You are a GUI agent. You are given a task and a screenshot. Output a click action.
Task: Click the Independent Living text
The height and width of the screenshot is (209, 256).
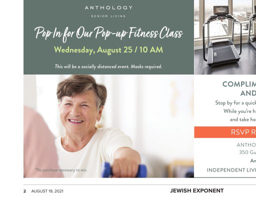click(x=231, y=170)
